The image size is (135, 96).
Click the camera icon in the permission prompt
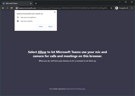click(18, 21)
